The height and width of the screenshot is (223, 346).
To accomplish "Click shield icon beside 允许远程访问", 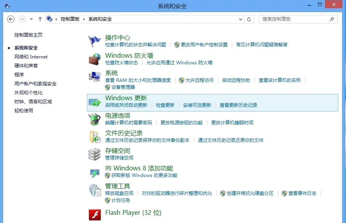I will point(182,80).
